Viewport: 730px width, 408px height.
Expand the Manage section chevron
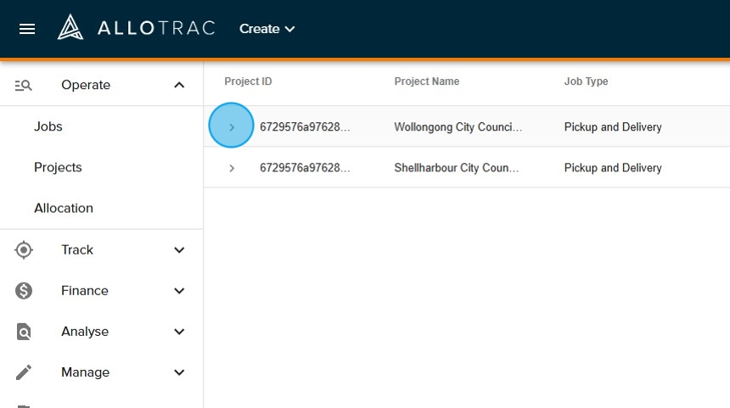click(x=179, y=372)
